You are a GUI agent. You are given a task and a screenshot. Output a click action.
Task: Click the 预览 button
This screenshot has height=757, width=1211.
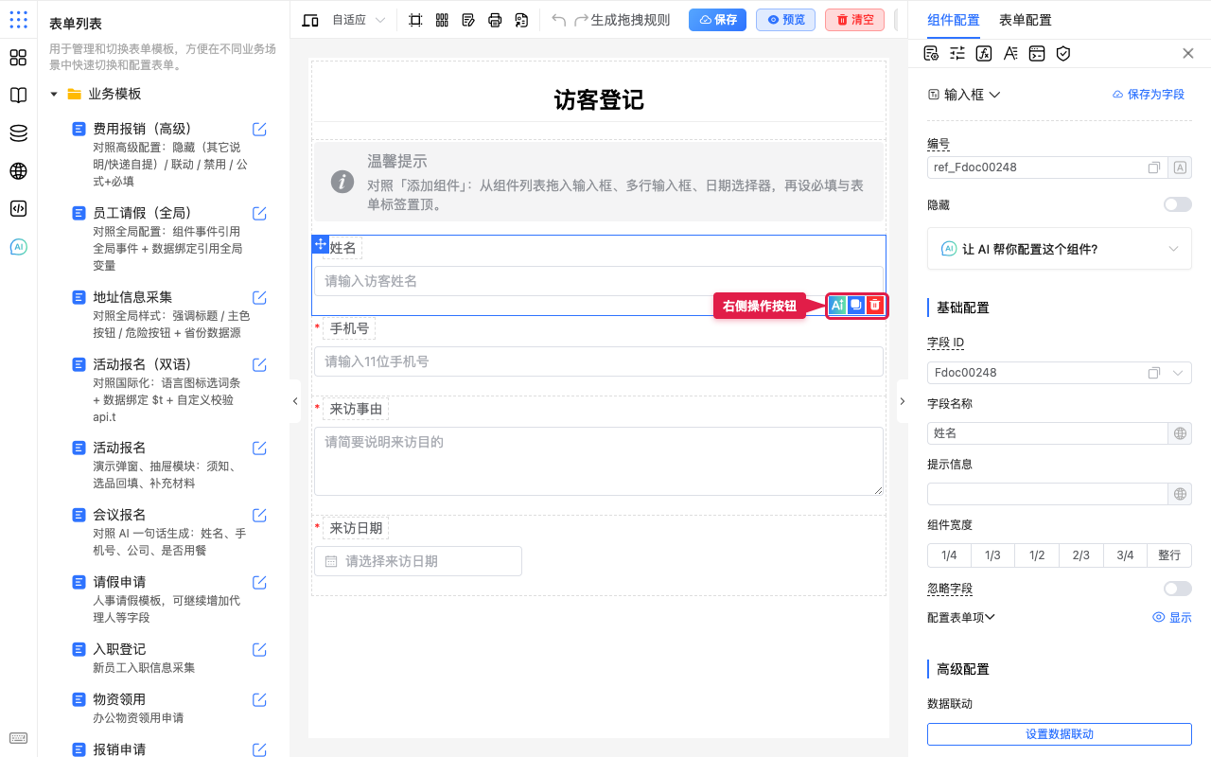point(785,20)
